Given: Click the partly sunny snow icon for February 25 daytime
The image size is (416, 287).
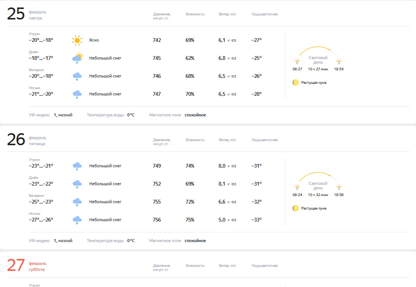Looking at the screenshot, I should (x=77, y=58).
